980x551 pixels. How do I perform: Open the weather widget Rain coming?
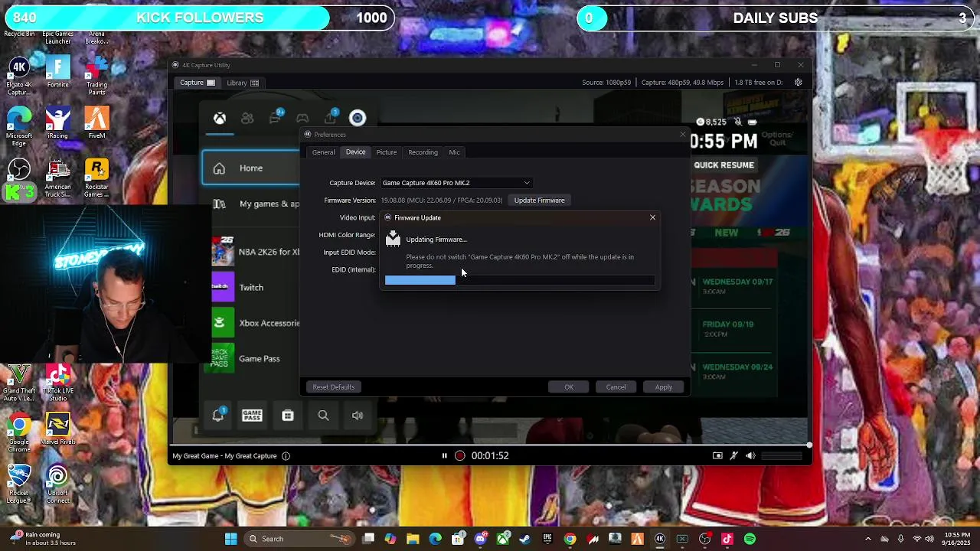click(42, 539)
